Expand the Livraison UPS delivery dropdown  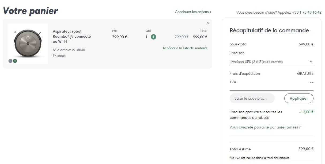pos(271,62)
